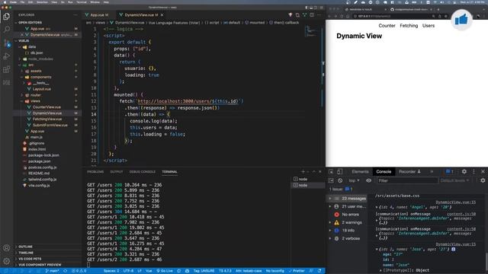Click the split editor icon in editor toolbar
This screenshot has width=488, height=274.
pos(312,15)
